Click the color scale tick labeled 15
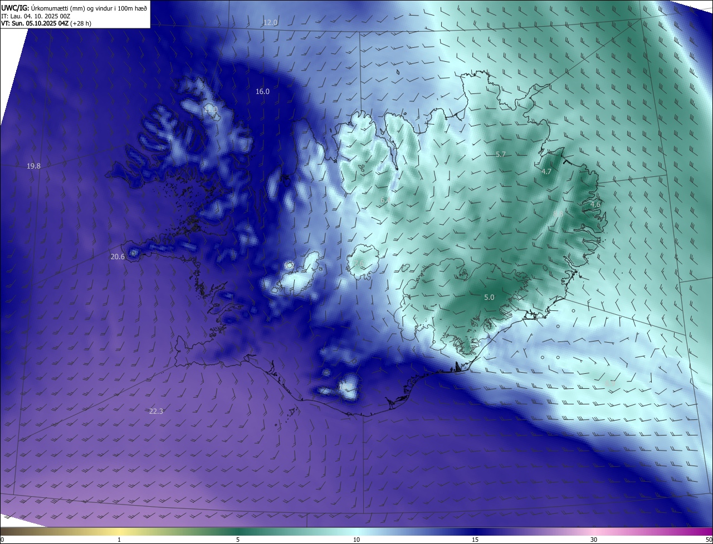The image size is (713, 544). coord(475,540)
